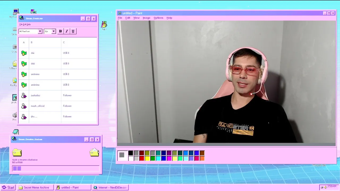Close the Paint window
This screenshot has height=191, width=340.
click(333, 13)
